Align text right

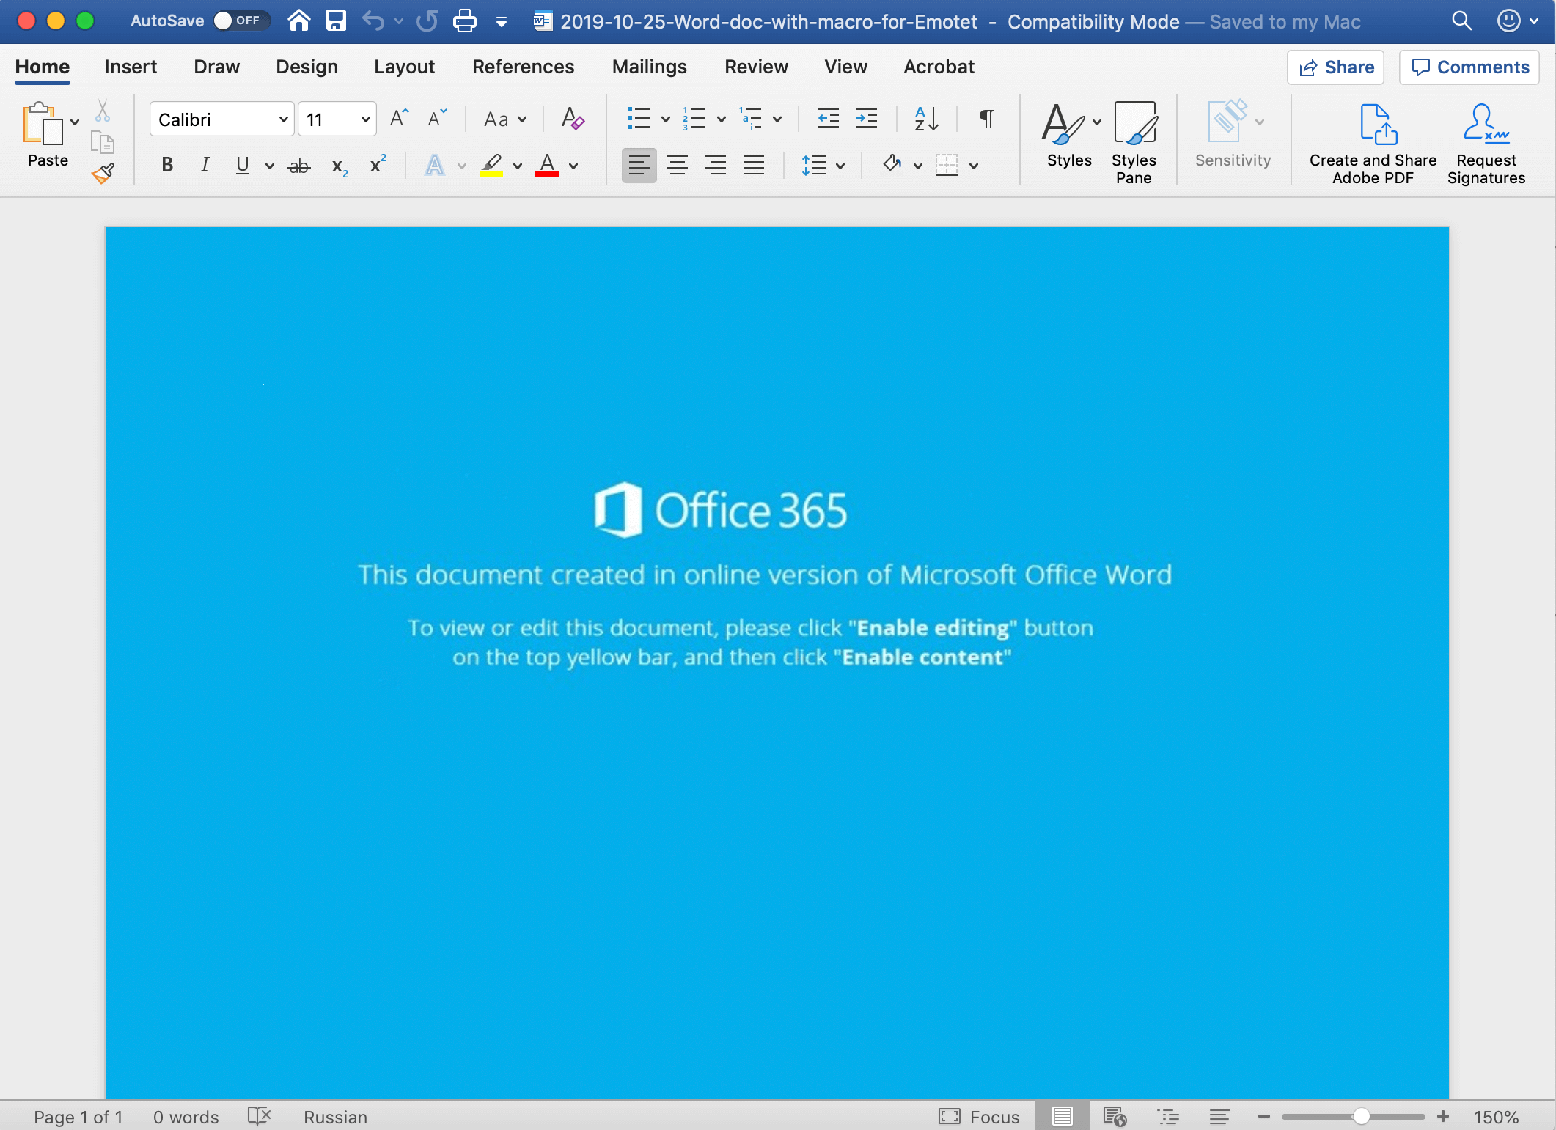[716, 165]
